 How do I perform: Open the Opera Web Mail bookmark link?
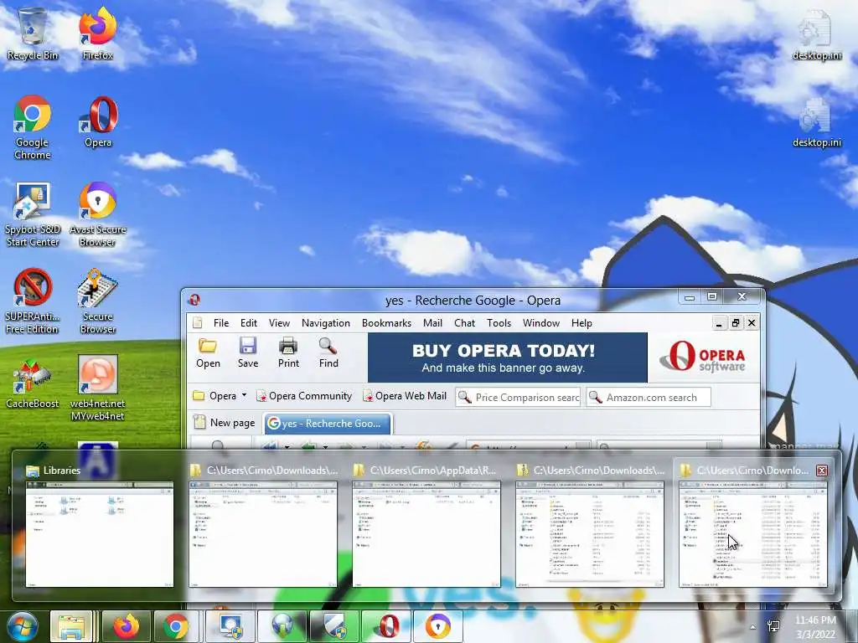(x=405, y=396)
